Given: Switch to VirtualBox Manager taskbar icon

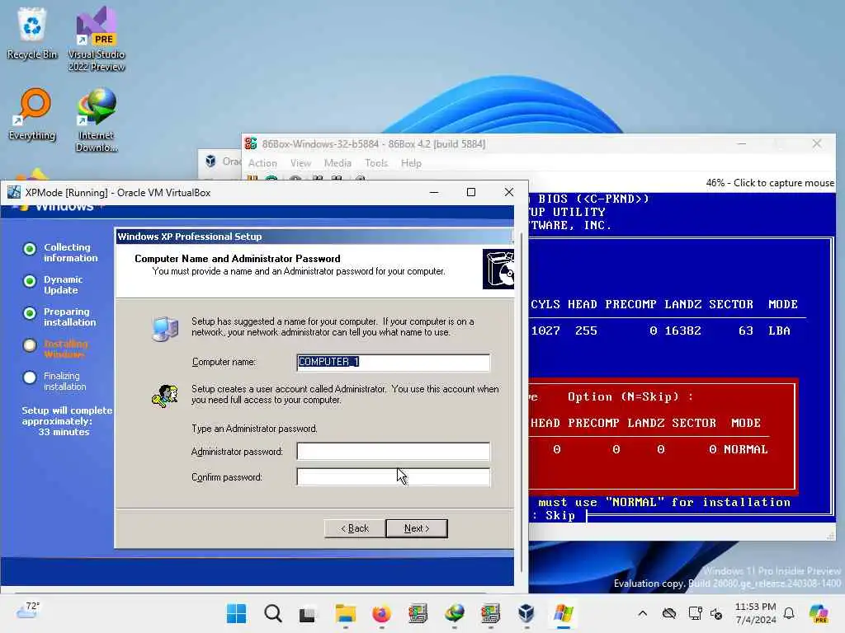Looking at the screenshot, I should coord(526,613).
